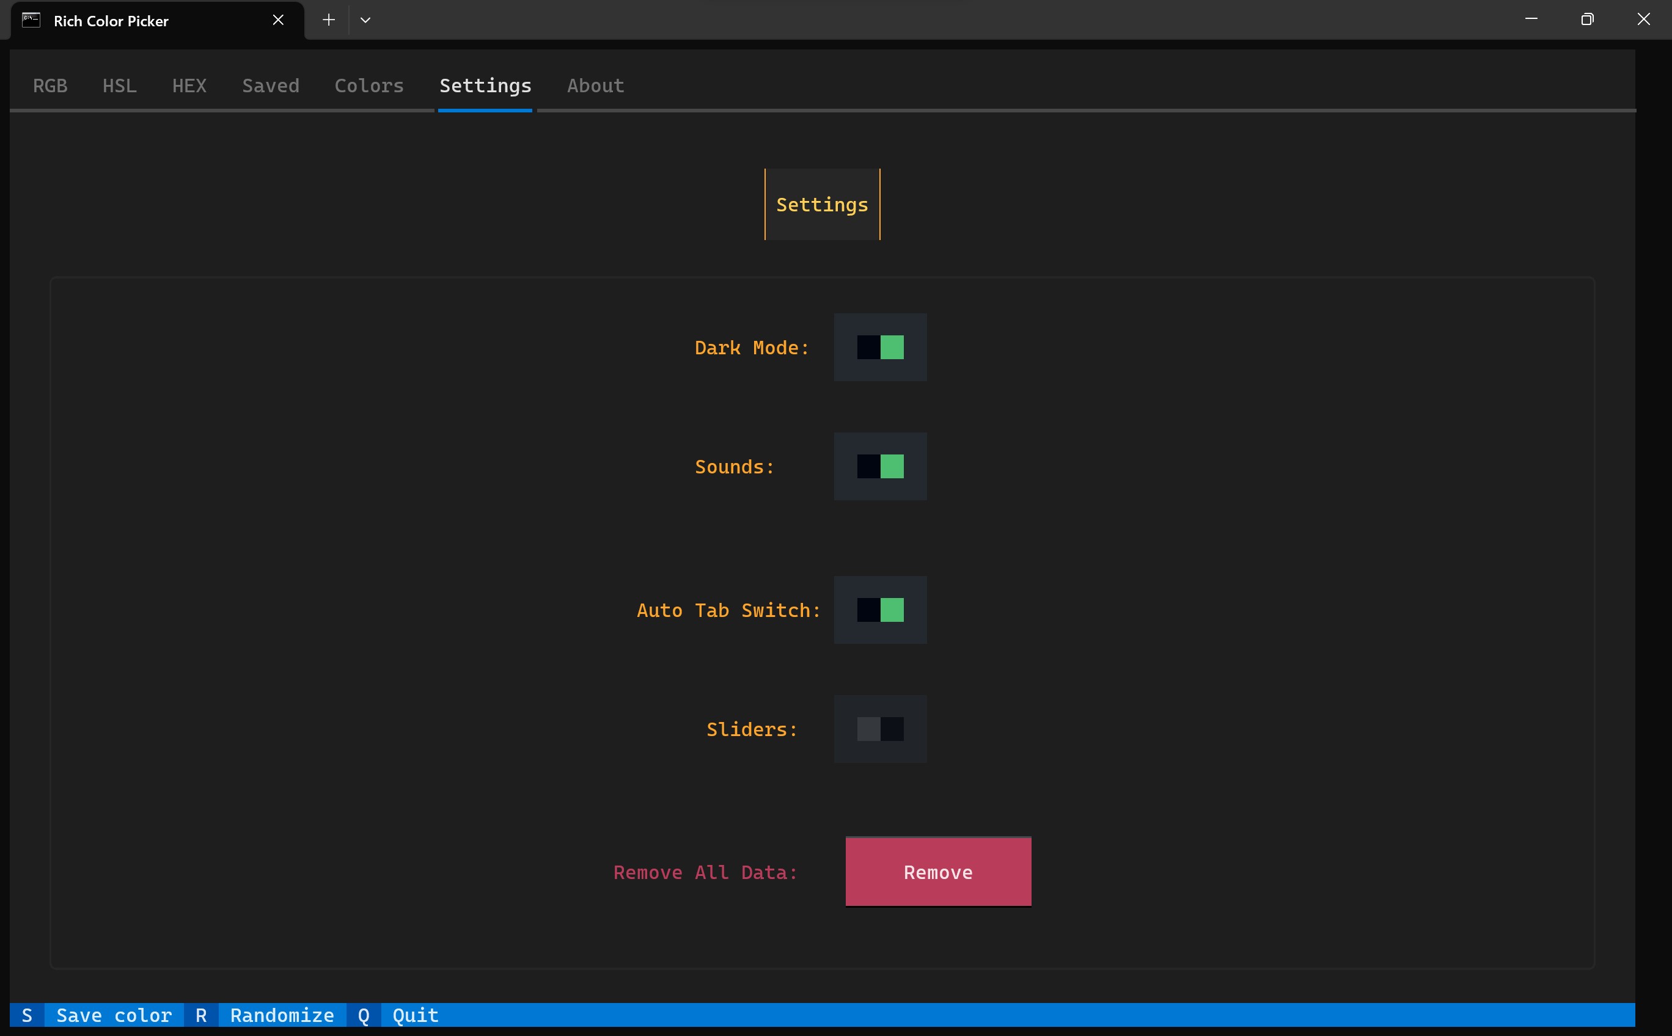Click the terminal icon on the tab

click(31, 20)
